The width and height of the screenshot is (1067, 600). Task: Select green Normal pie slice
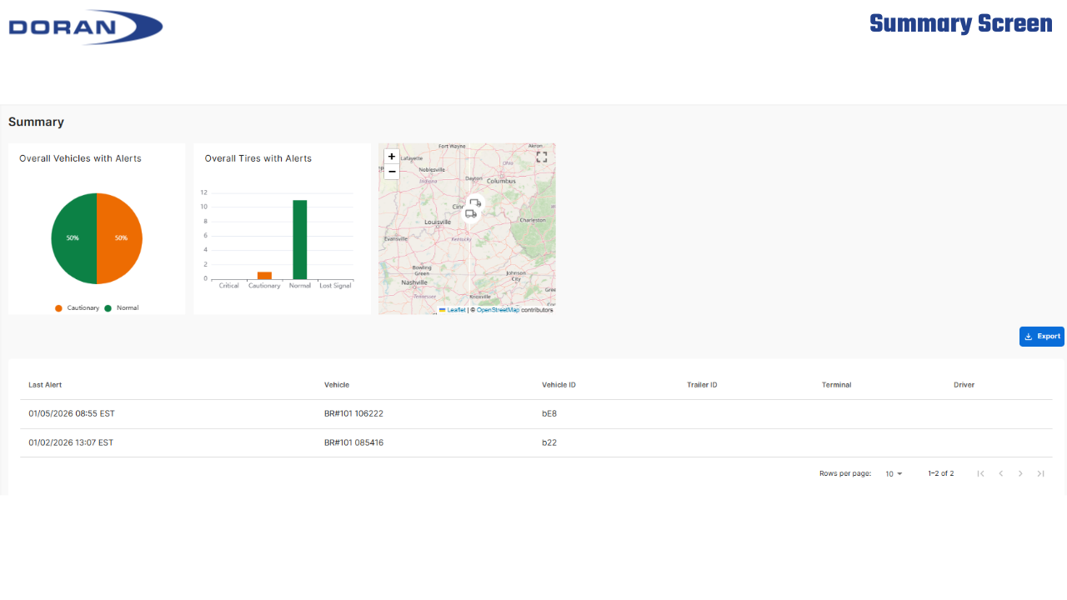tap(73, 238)
